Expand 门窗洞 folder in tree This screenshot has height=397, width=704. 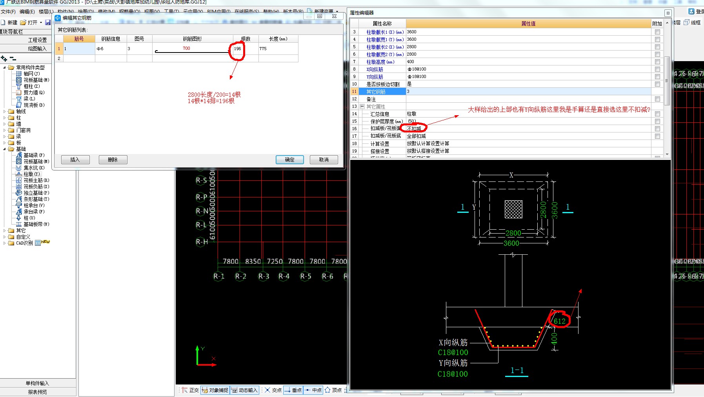[x=4, y=130]
